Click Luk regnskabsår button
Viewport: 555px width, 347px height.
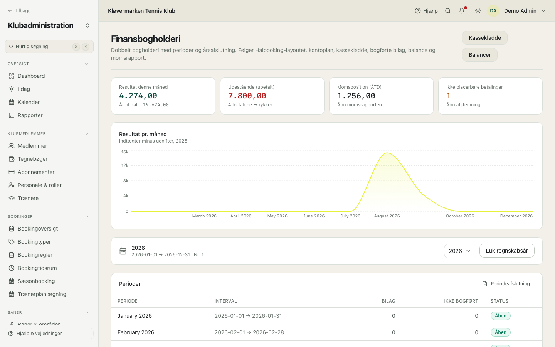(507, 251)
